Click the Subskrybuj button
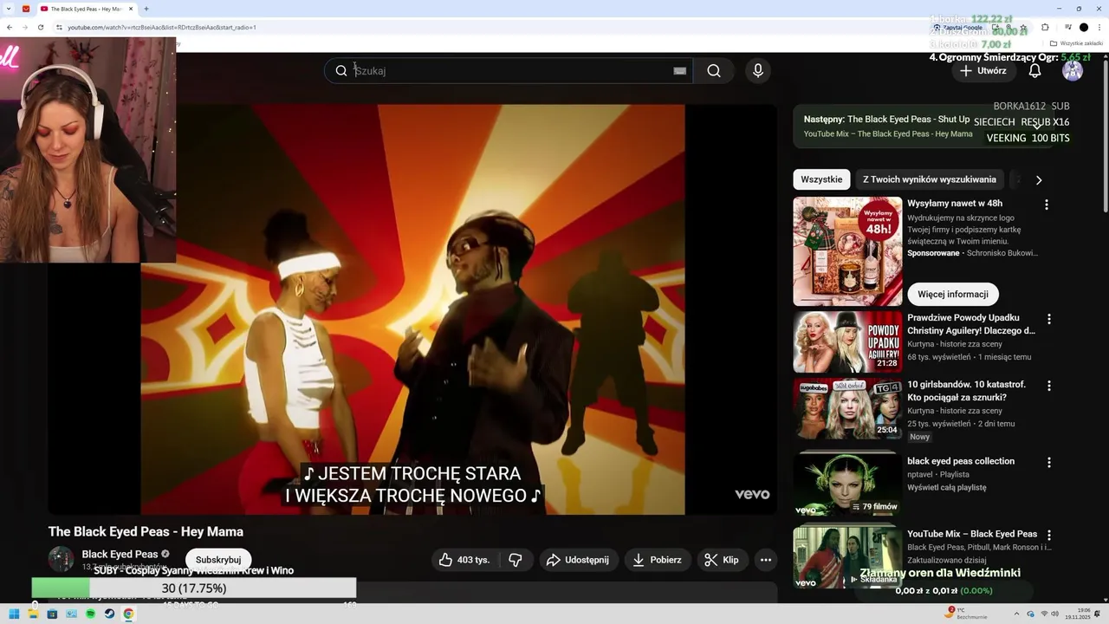 click(x=218, y=560)
